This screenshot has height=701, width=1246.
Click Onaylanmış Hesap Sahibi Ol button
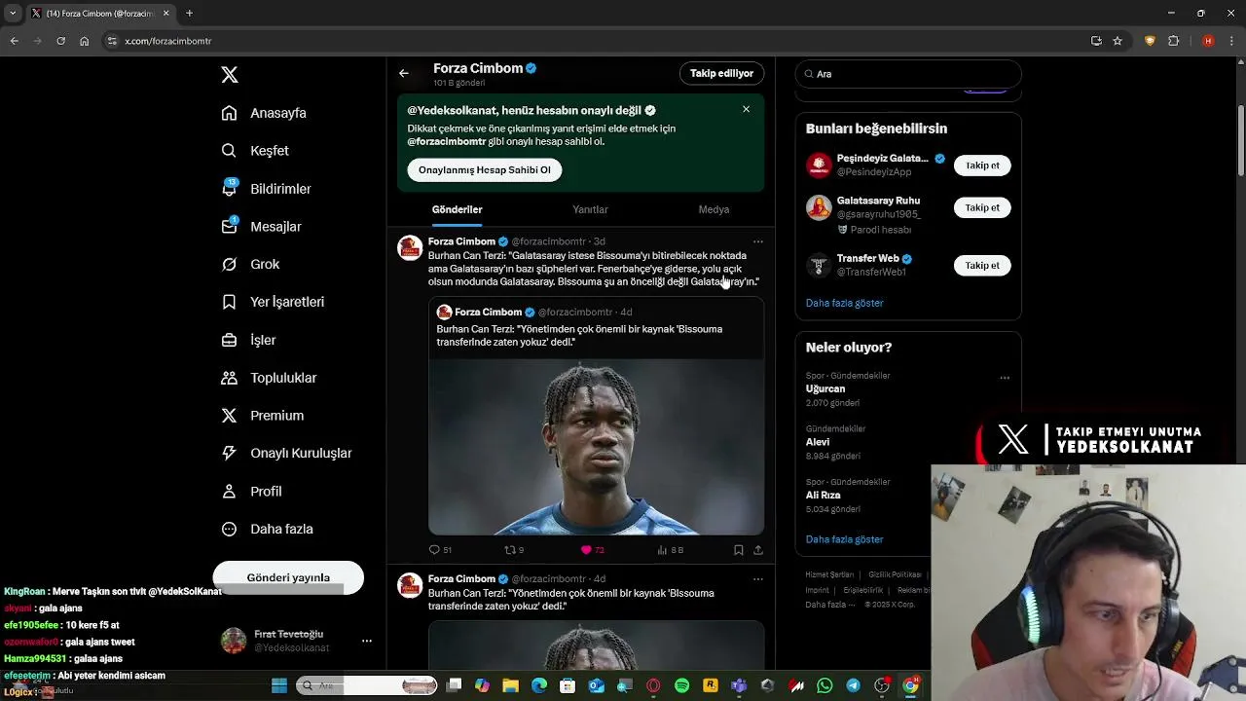tap(484, 170)
